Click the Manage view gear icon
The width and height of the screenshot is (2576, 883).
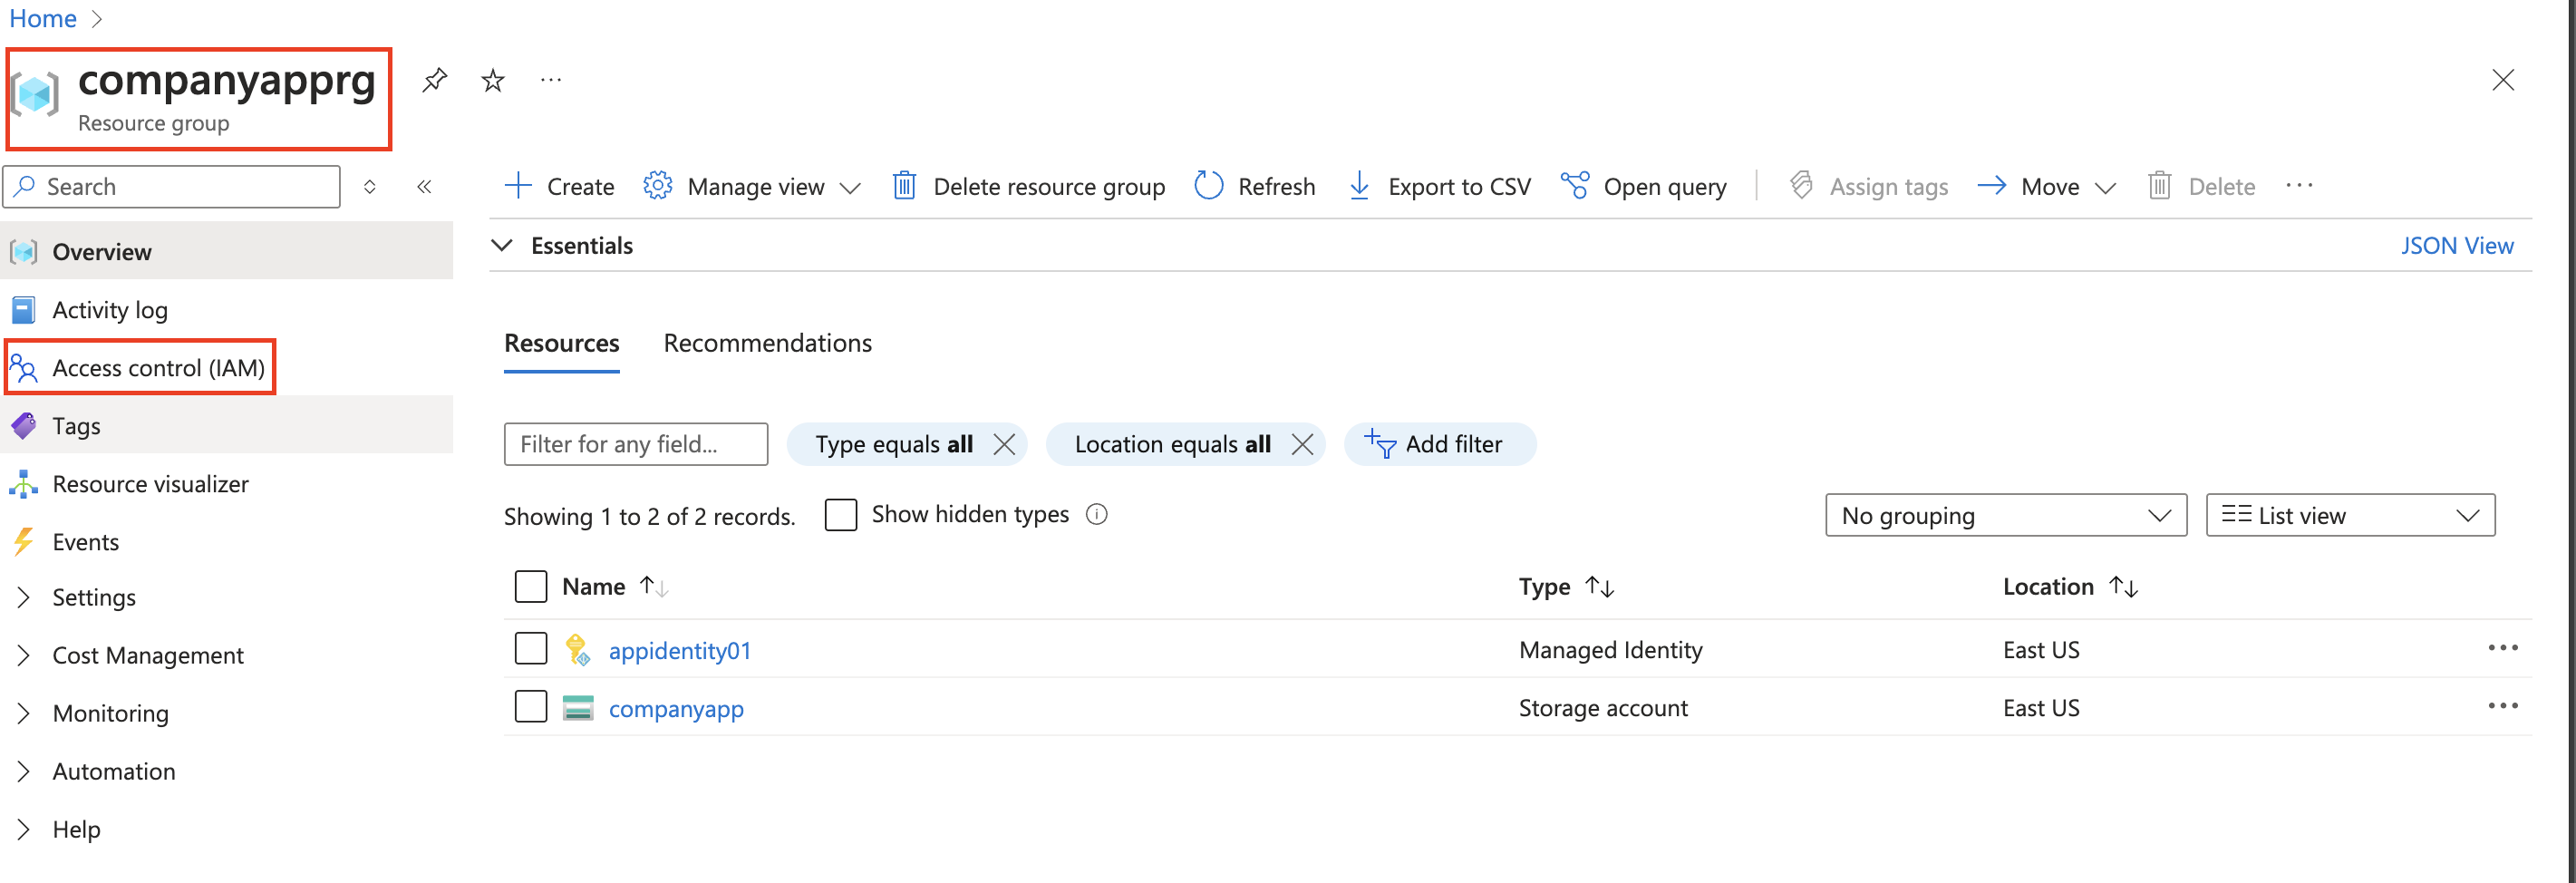[657, 186]
